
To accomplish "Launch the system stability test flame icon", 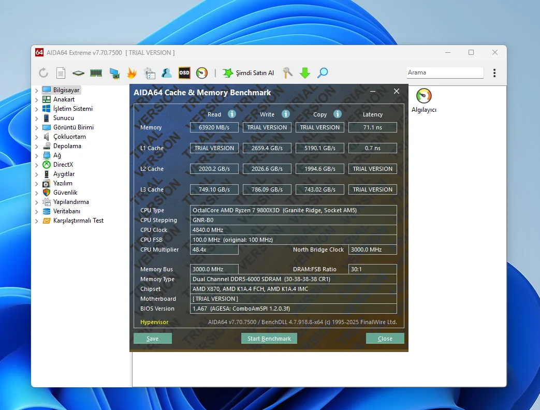I will click(x=132, y=73).
